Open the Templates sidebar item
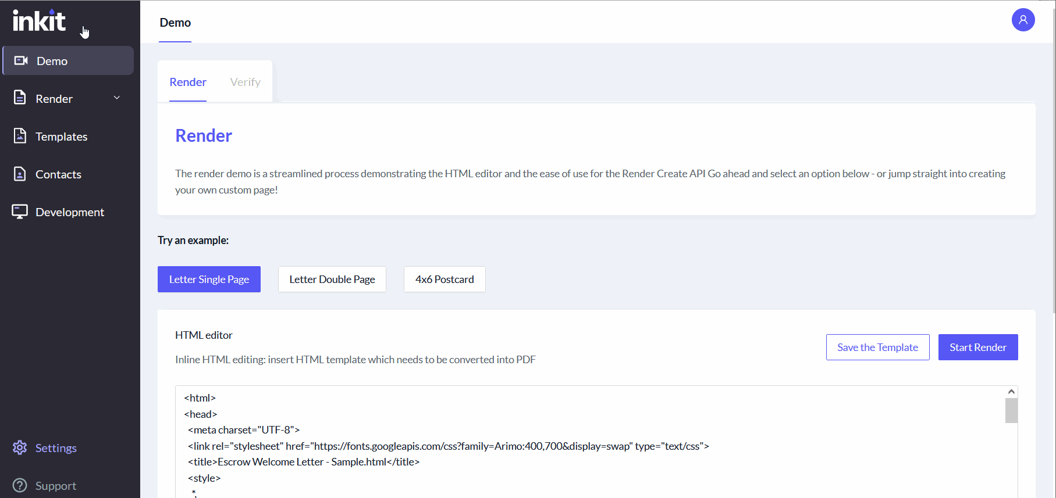The image size is (1056, 498). click(62, 137)
